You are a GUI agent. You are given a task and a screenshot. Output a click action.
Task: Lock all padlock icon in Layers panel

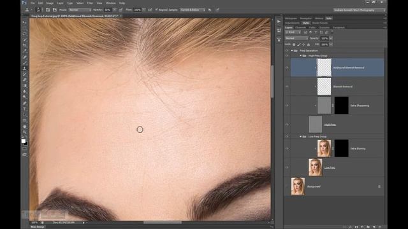309,45
